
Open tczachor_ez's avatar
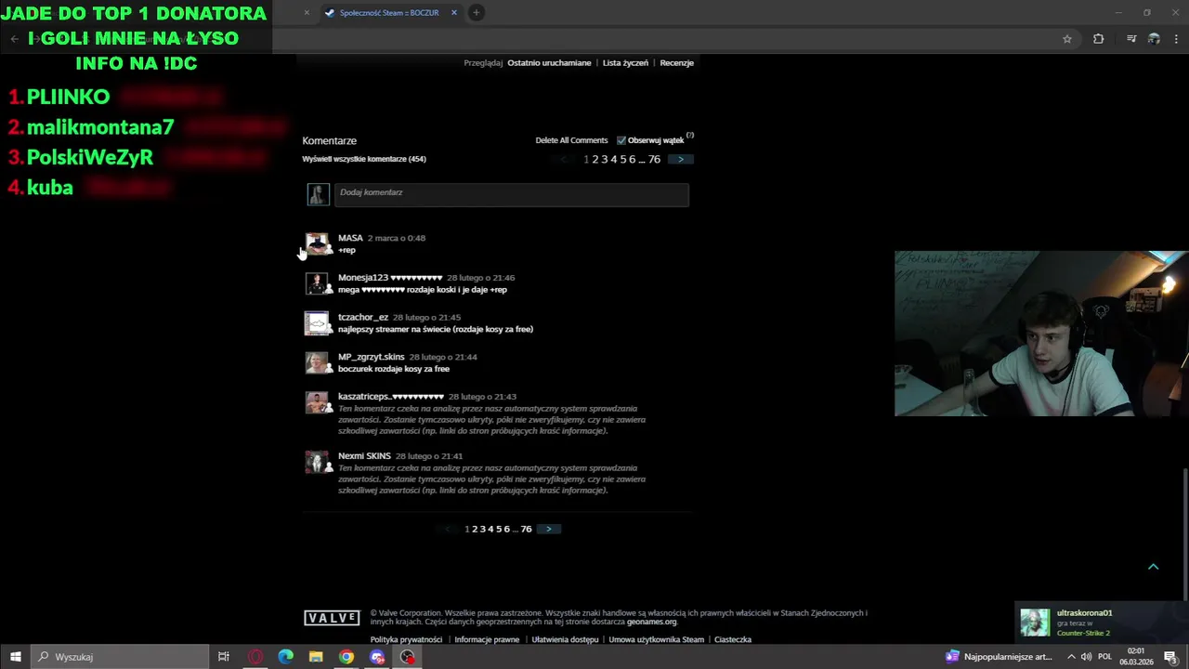[x=318, y=323]
